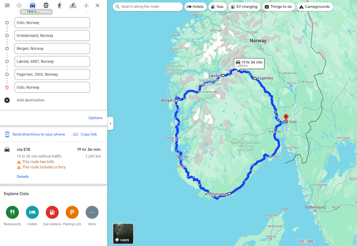Open route Details

pyautogui.click(x=23, y=177)
